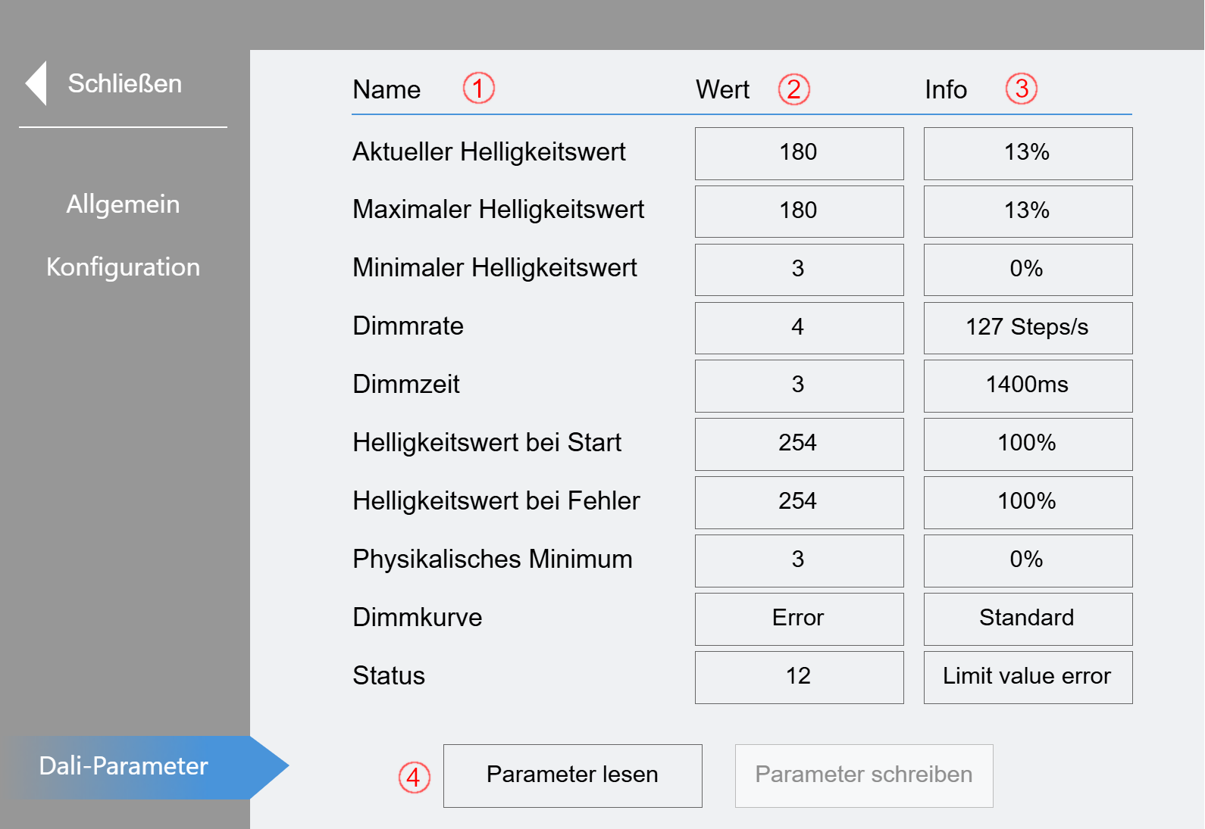Click the Helligkeitswert bei Start label
Image resolution: width=1205 pixels, height=829 pixels.
click(487, 443)
